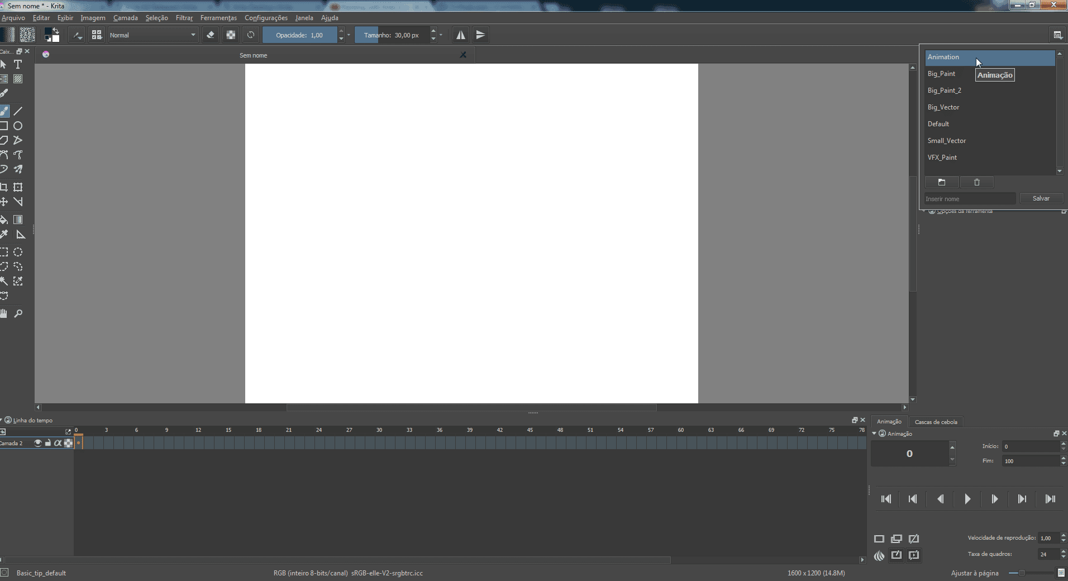The image size is (1068, 581).
Task: Select the Big_Paint workspace
Action: (x=942, y=73)
